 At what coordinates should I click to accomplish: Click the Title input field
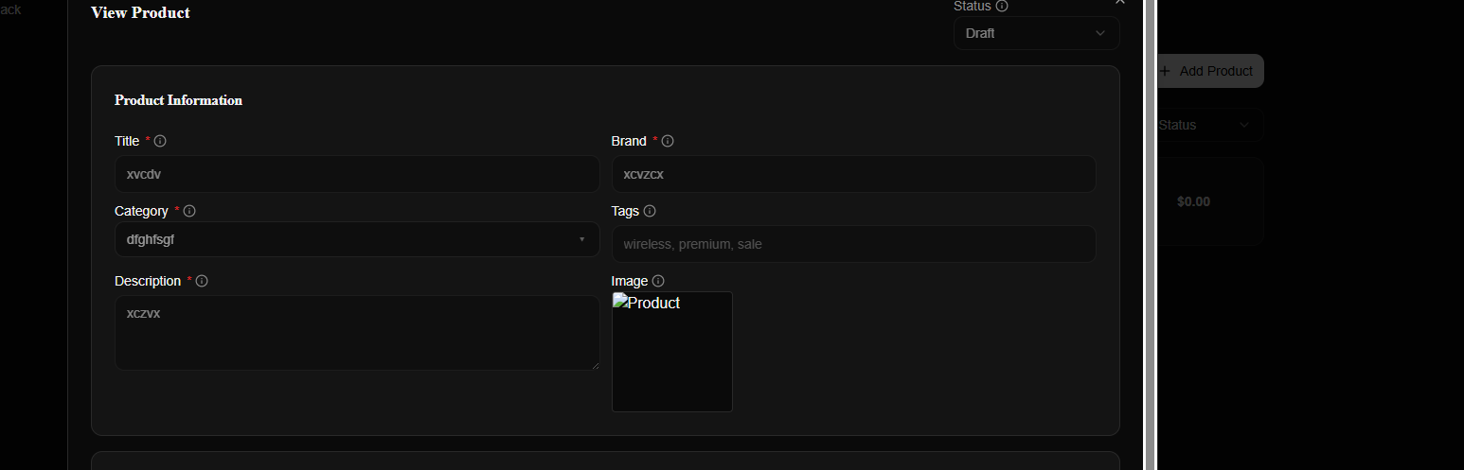(356, 174)
